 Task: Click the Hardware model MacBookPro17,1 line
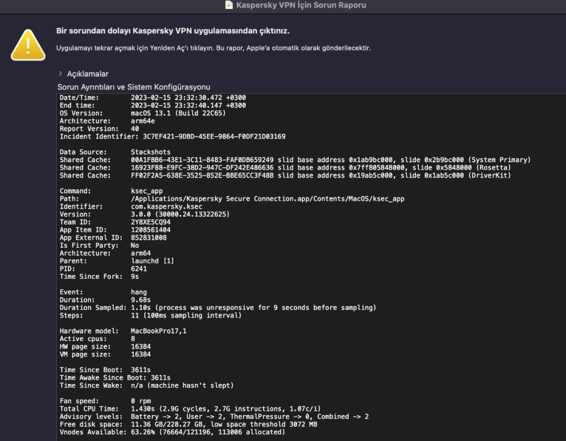[x=123, y=331]
